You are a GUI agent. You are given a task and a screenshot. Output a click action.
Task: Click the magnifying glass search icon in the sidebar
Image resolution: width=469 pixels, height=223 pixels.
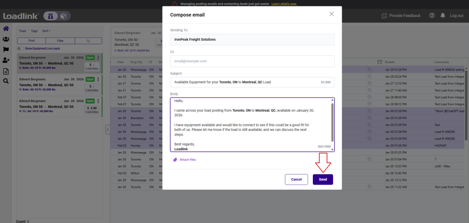point(6,81)
